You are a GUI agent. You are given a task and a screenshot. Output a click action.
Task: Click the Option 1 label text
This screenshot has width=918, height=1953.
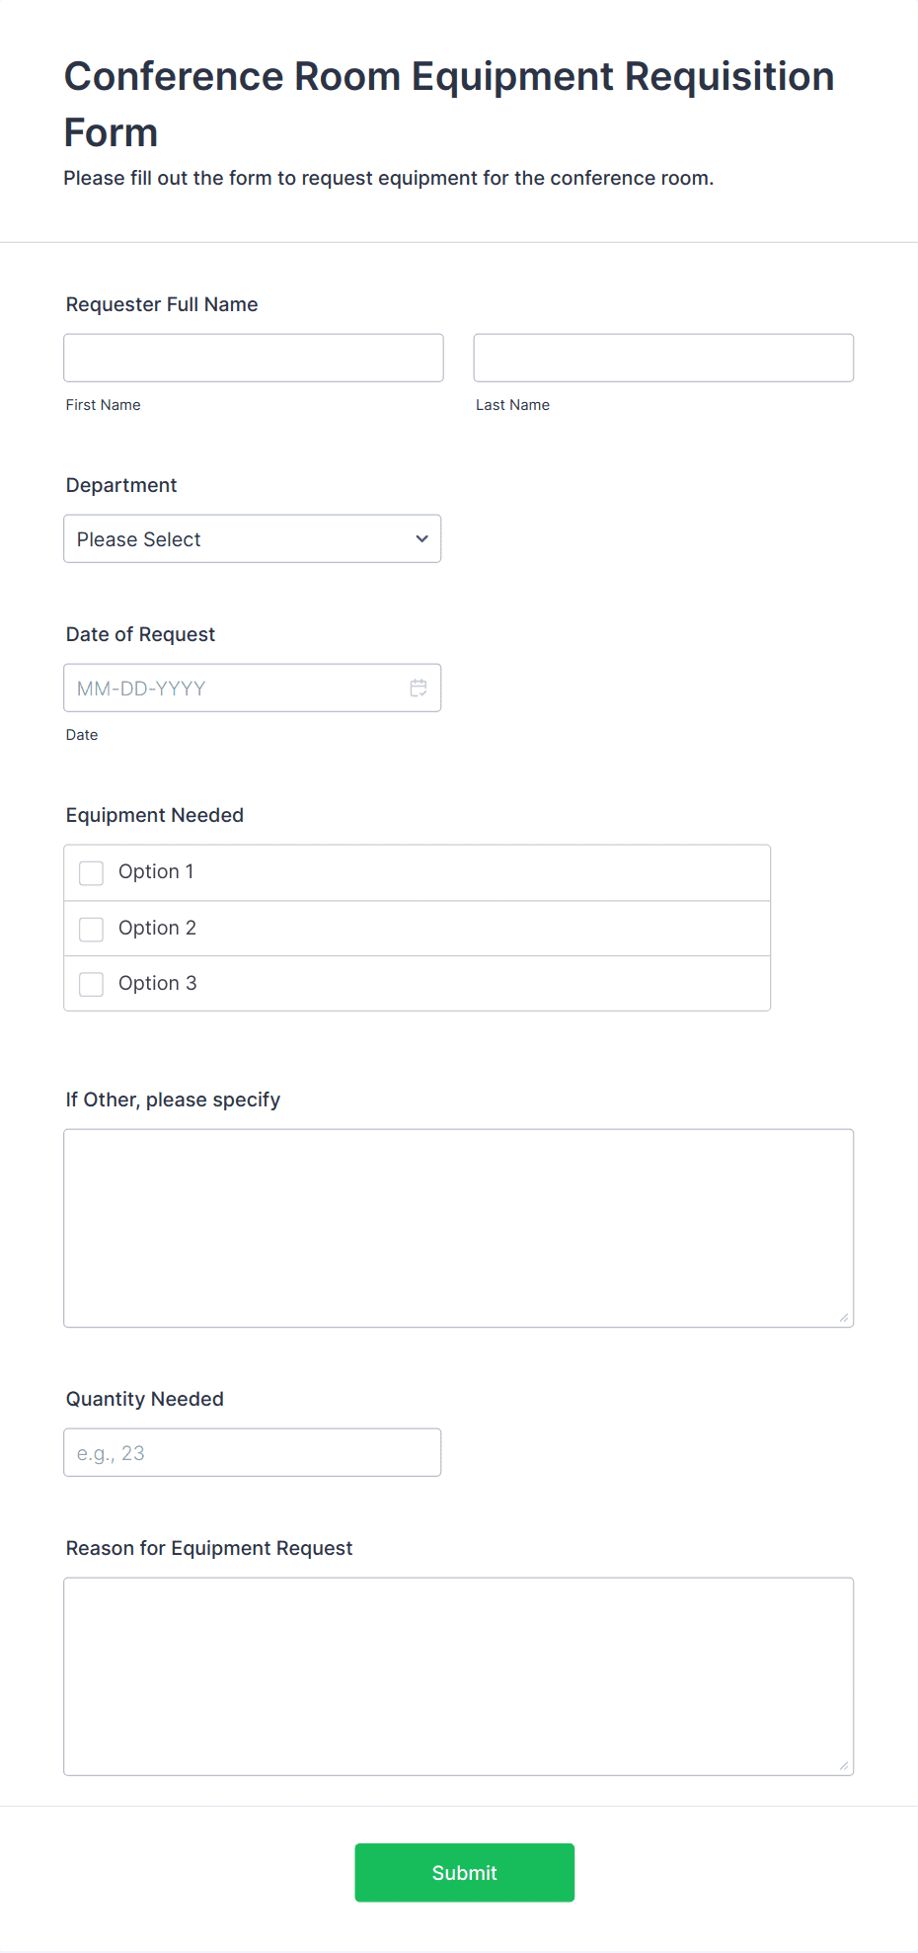[x=156, y=872]
